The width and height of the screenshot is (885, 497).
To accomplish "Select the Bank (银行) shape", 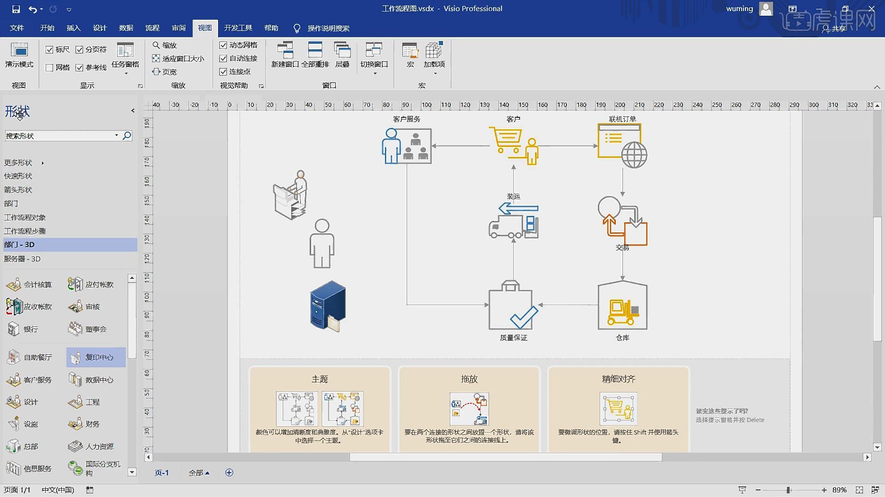I will click(23, 329).
